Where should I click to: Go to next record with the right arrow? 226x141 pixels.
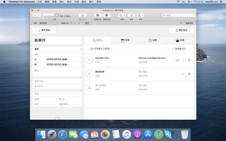[39, 15]
